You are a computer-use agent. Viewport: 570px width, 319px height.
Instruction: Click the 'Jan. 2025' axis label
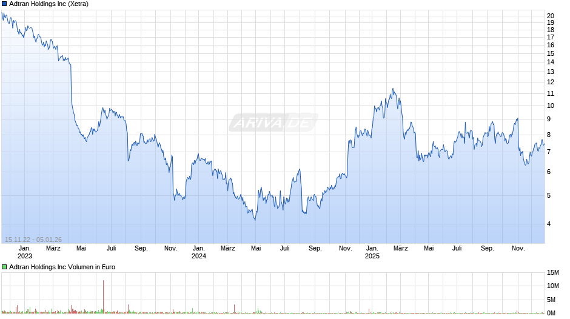click(x=372, y=252)
